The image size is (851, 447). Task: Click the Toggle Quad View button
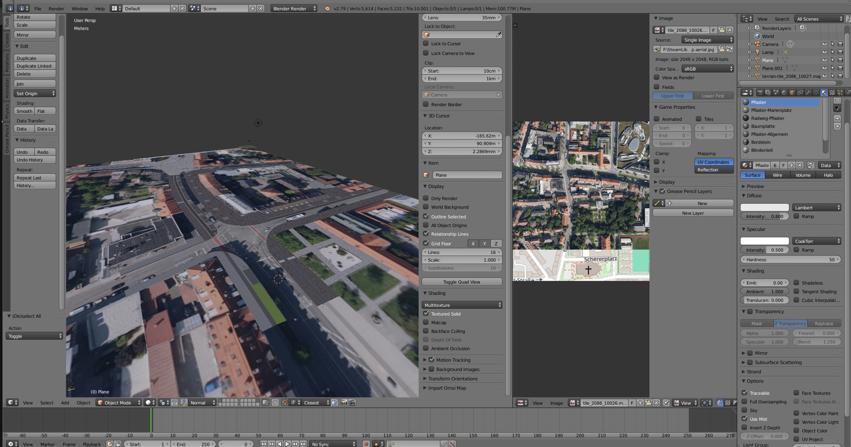pos(461,282)
